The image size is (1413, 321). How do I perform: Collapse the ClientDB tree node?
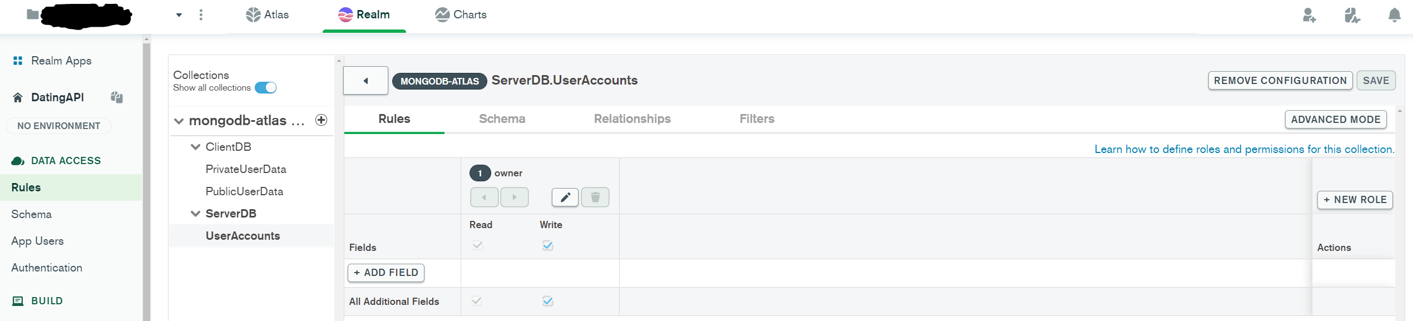195,147
